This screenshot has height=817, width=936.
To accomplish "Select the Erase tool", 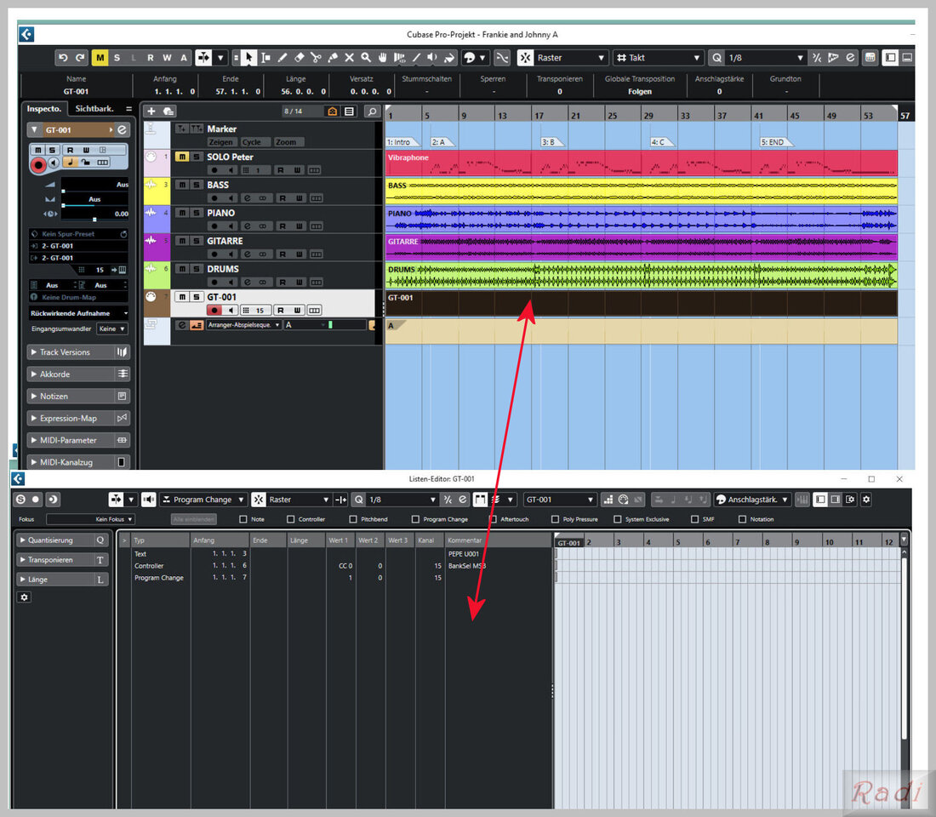I will click(x=299, y=58).
